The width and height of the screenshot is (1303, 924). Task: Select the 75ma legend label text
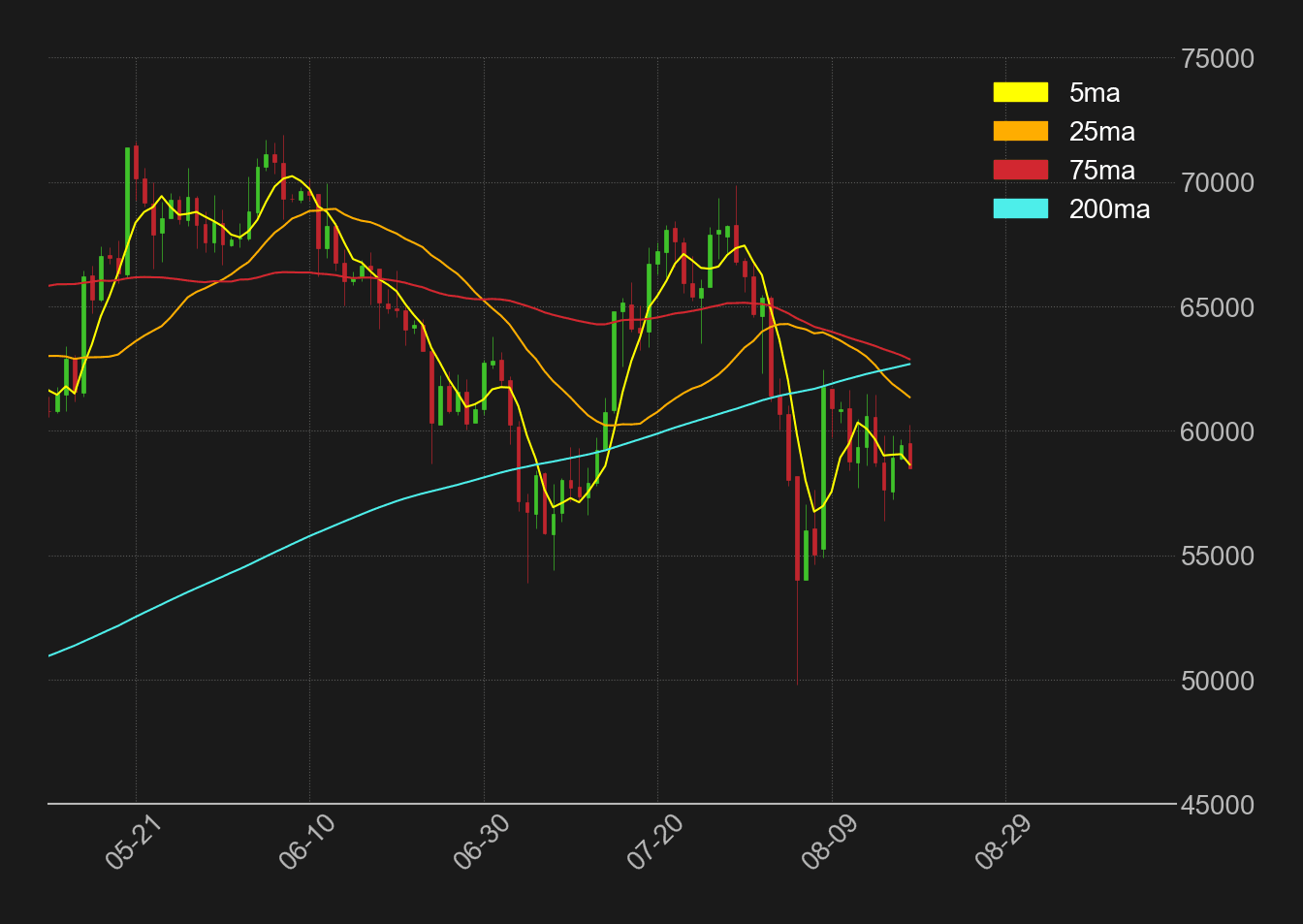click(x=1101, y=171)
